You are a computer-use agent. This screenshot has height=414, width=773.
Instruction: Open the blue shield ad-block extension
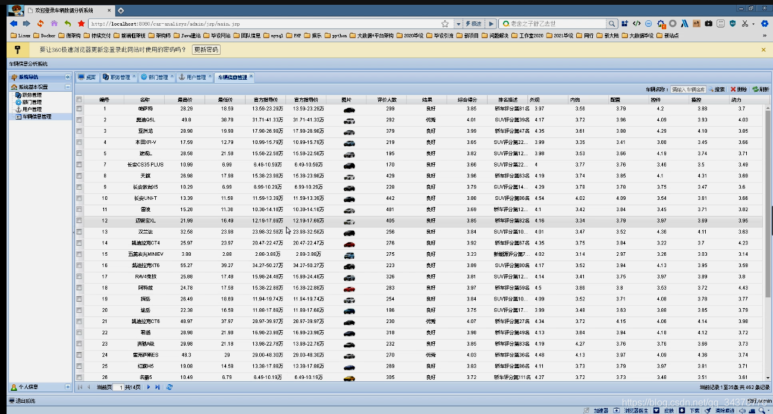click(733, 24)
